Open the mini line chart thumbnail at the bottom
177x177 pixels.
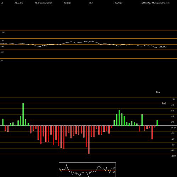87,170
